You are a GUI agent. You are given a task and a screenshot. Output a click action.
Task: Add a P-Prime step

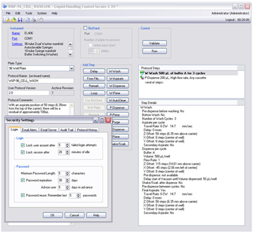click(118, 114)
